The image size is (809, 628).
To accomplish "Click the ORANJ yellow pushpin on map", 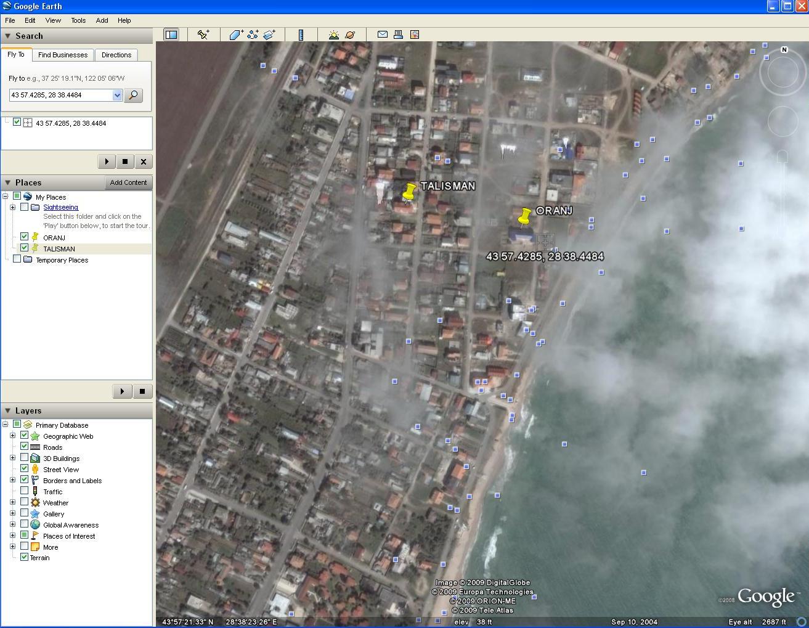I will pyautogui.click(x=524, y=216).
